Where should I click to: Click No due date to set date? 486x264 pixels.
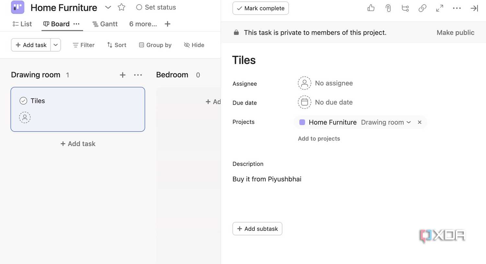click(334, 102)
